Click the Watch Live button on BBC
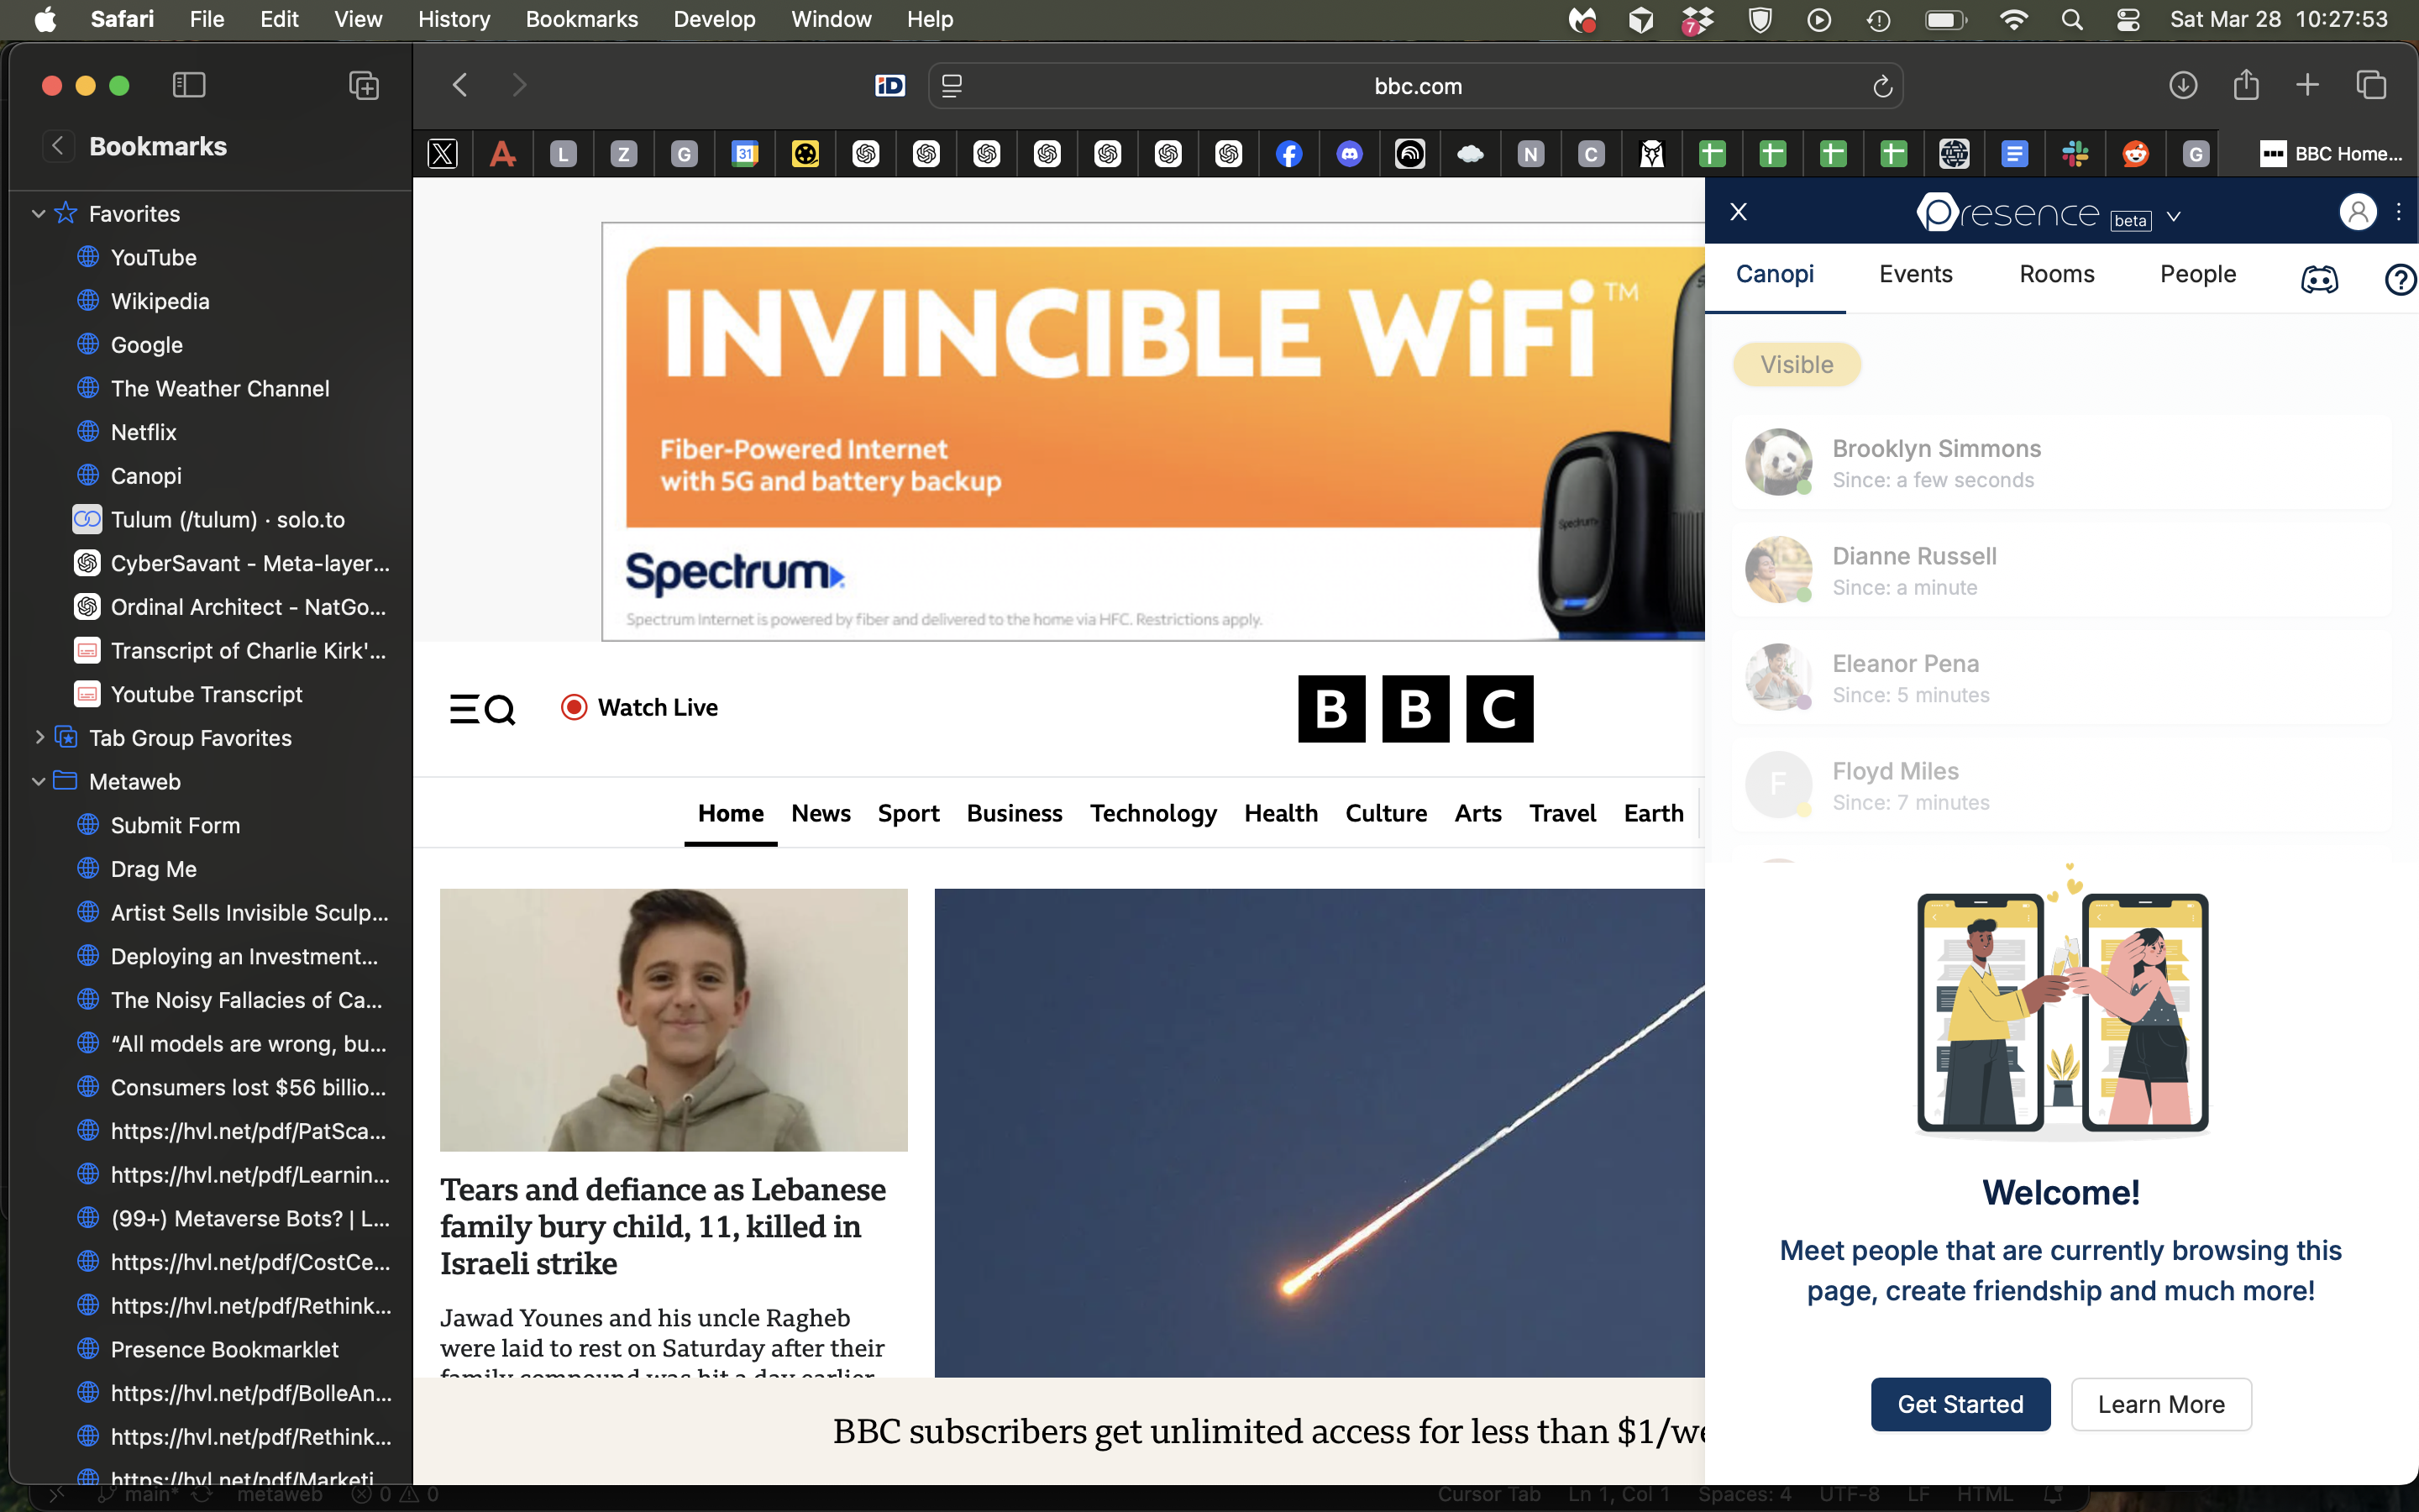The image size is (2419, 1512). coord(638,707)
